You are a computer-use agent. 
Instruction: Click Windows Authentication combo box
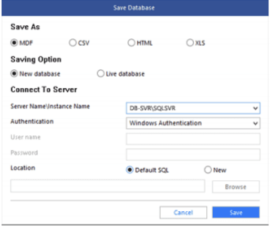point(193,123)
